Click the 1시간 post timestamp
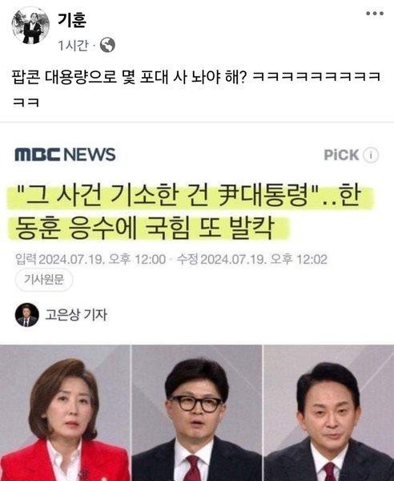Viewport: 394px width, 481px height. tap(74, 46)
